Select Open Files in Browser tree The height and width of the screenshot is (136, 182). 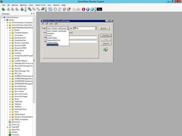pos(16,130)
